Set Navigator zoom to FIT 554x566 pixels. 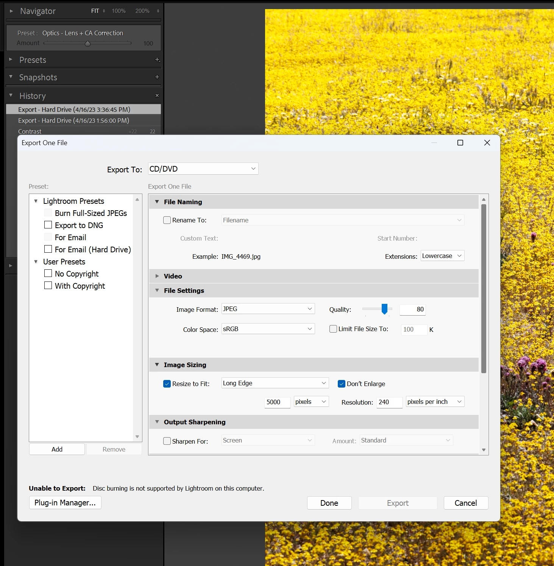(95, 11)
